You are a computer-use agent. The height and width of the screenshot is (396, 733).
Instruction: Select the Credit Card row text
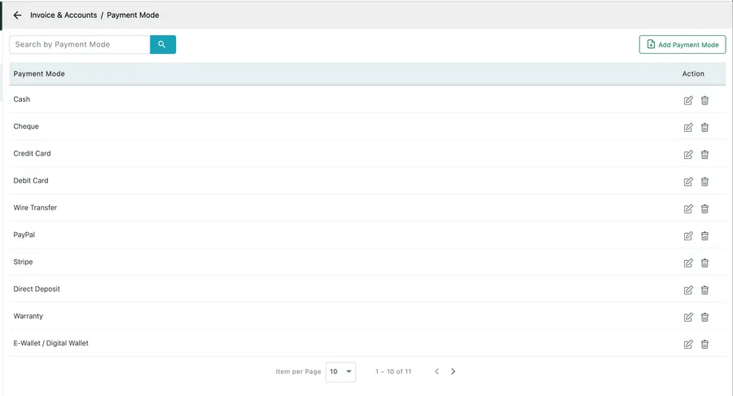tap(32, 153)
